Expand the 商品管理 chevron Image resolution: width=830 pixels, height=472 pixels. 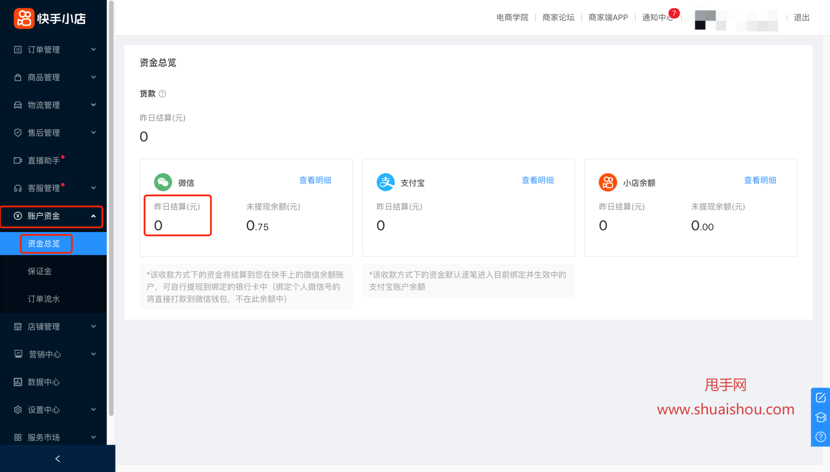[x=93, y=77]
